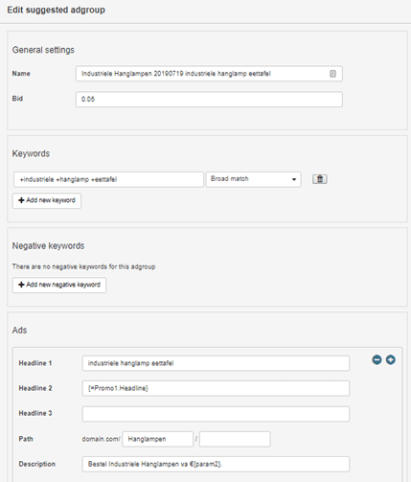
Task: Edit the Hanglampen path field
Action: (158, 439)
